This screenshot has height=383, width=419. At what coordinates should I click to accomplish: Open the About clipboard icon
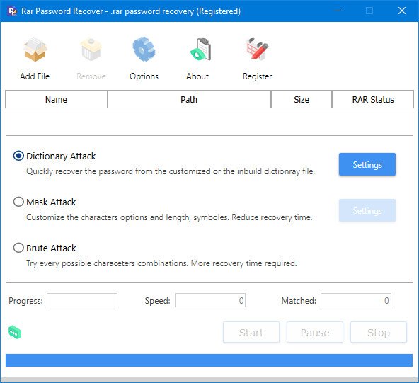(x=201, y=50)
